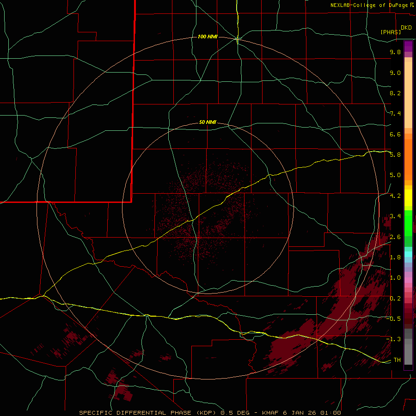Pick the pink color bar segment
This screenshot has width=416, height=416.
tap(408, 280)
